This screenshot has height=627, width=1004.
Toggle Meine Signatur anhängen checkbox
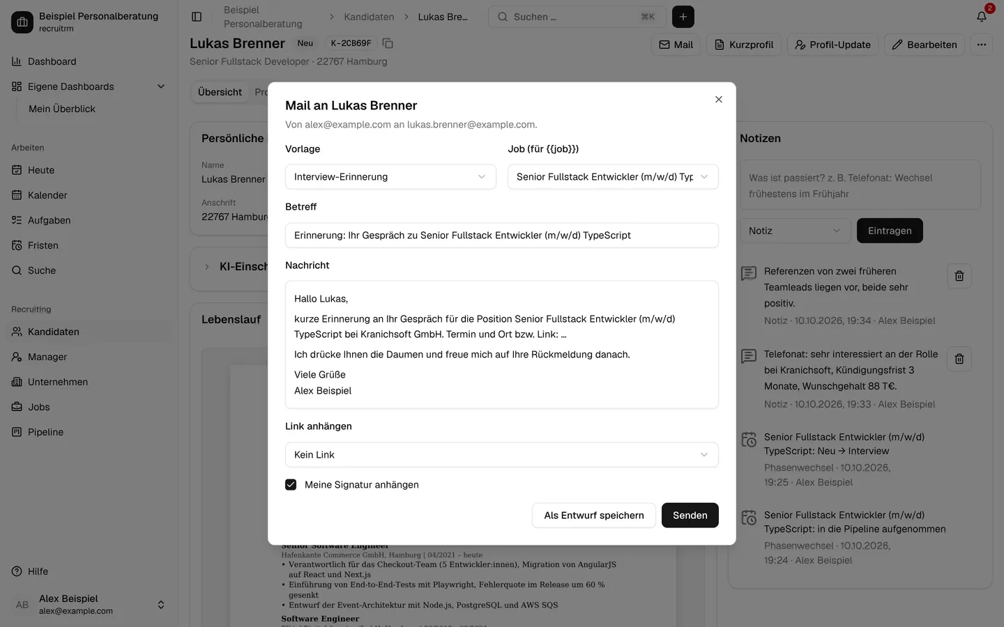pyautogui.click(x=291, y=485)
